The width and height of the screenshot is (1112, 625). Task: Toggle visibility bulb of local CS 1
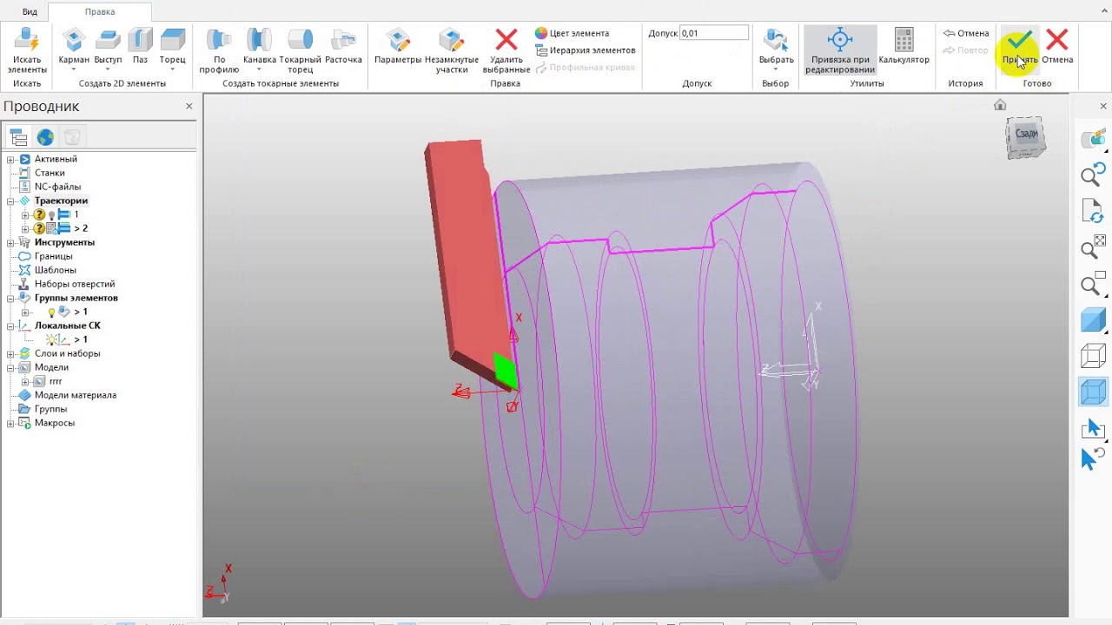coord(52,339)
